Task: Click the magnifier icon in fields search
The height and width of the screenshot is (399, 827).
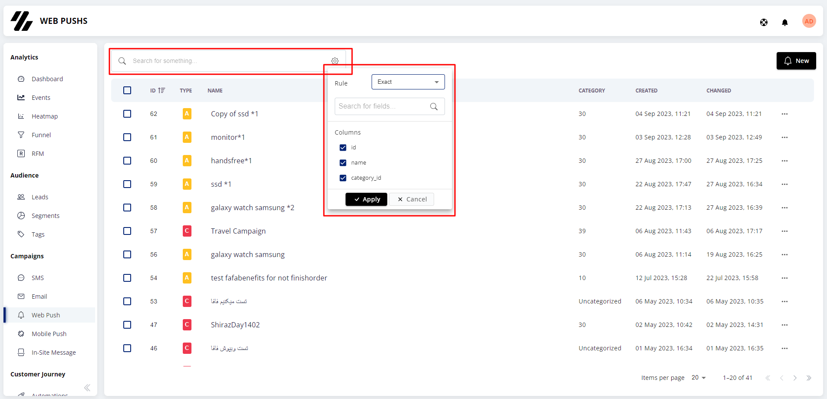Action: 434,106
